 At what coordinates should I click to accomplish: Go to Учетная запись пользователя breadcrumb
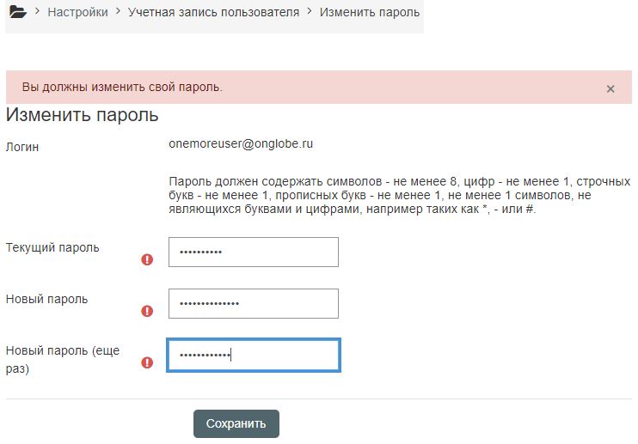(x=213, y=13)
